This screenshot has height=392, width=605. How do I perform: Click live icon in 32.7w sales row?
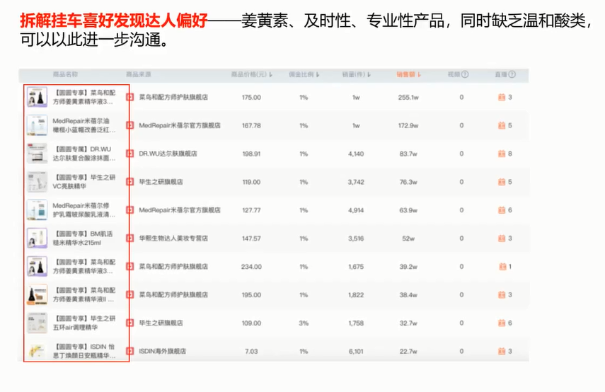pos(502,323)
